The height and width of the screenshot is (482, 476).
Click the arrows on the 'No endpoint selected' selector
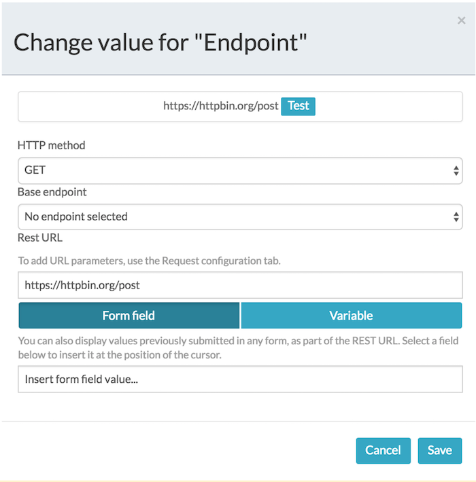point(456,217)
